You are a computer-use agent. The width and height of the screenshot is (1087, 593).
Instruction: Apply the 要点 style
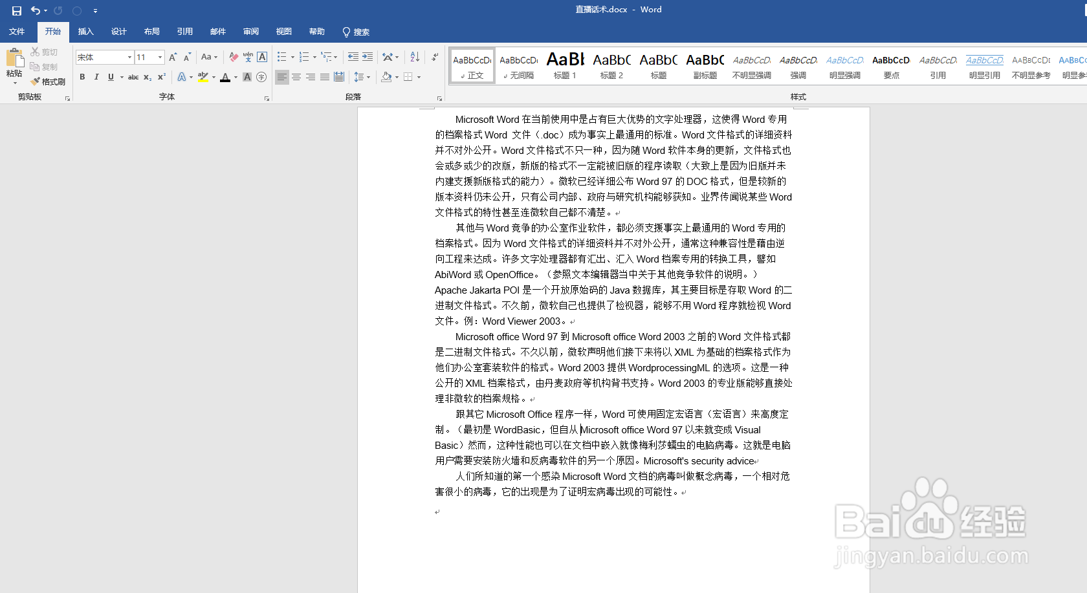(x=892, y=66)
